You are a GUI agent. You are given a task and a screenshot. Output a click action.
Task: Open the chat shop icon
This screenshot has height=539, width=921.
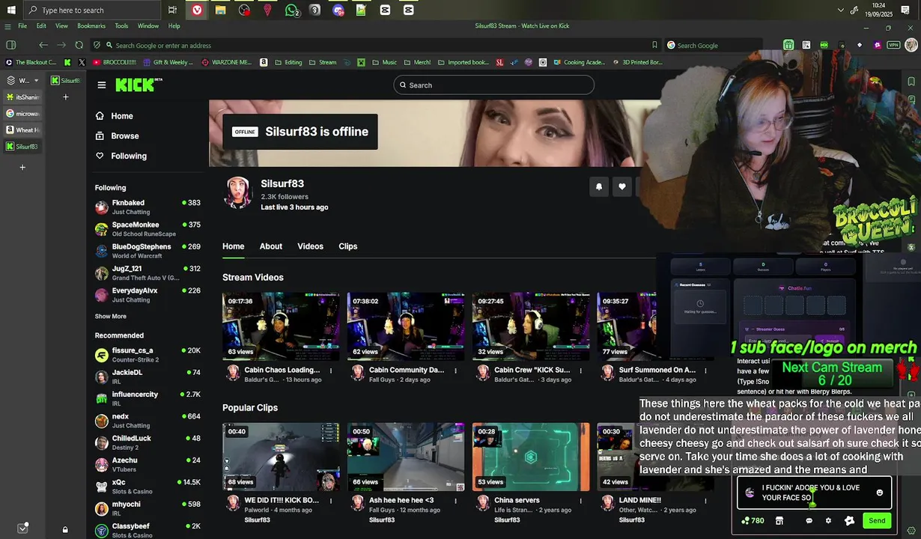point(779,520)
